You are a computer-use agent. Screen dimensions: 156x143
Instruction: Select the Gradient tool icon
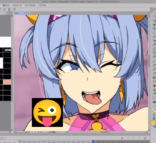click(x=154, y=77)
